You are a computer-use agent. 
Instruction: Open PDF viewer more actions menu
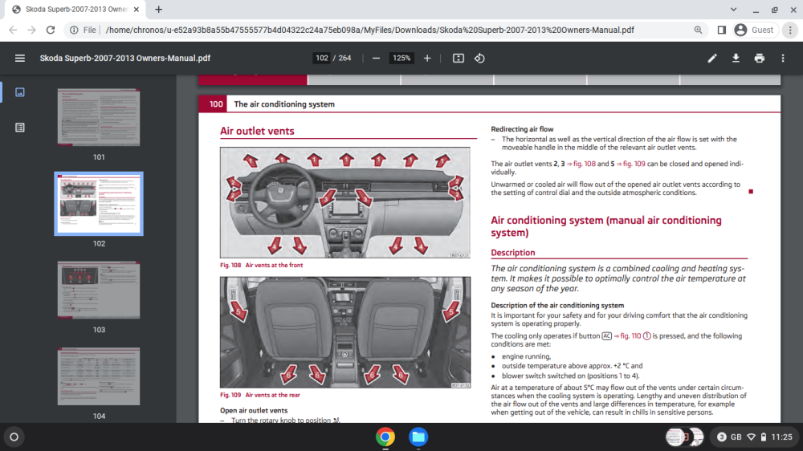[x=782, y=59]
